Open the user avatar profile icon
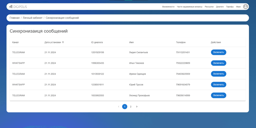 coord(245,6)
